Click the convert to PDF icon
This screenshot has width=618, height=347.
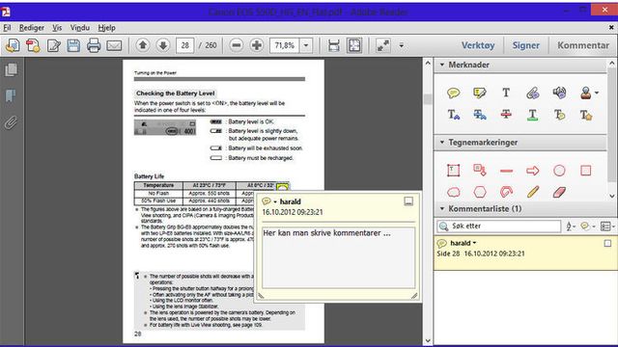(x=33, y=45)
